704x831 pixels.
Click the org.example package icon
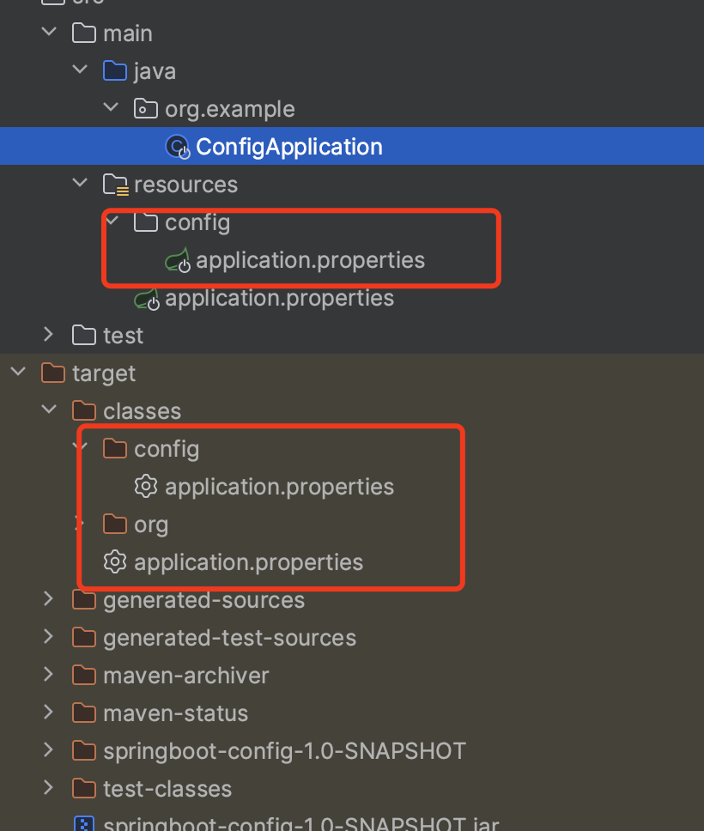[146, 109]
